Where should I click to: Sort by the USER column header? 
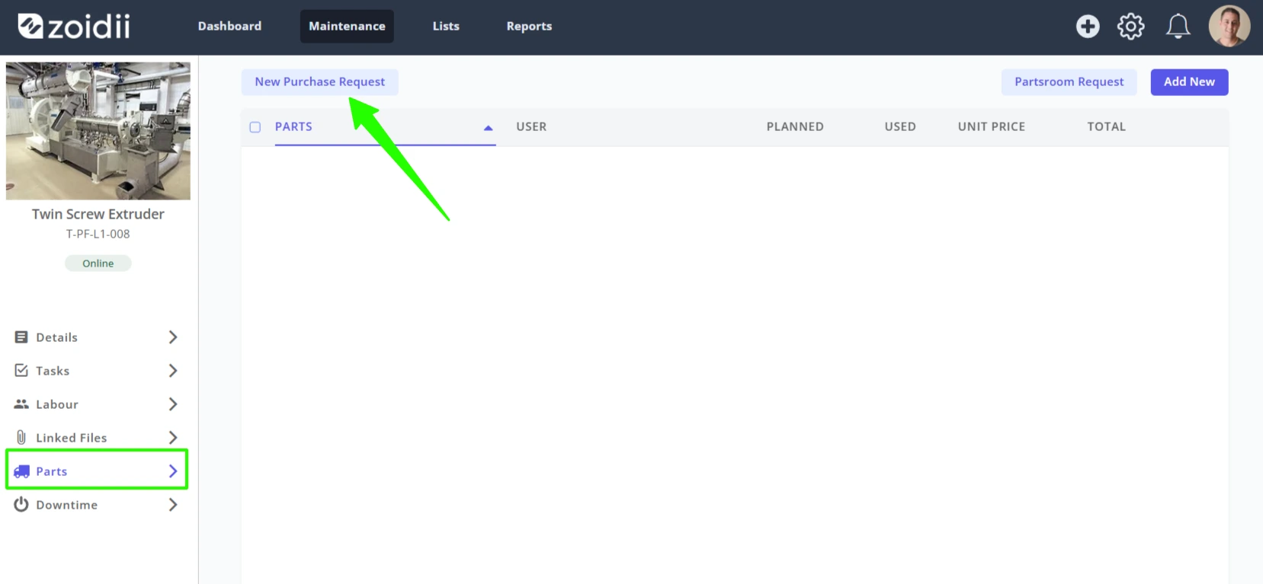click(531, 127)
